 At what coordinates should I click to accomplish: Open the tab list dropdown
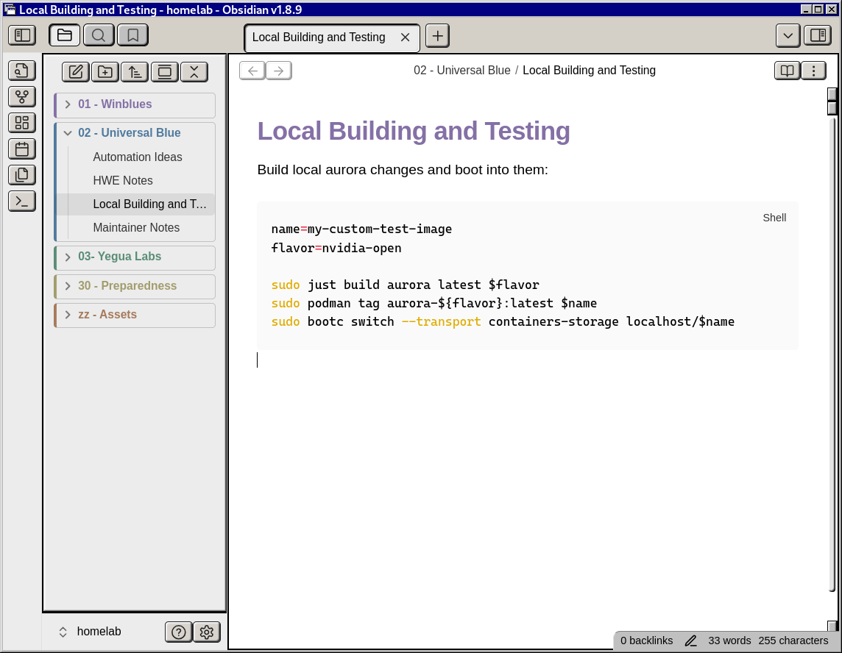(x=788, y=36)
